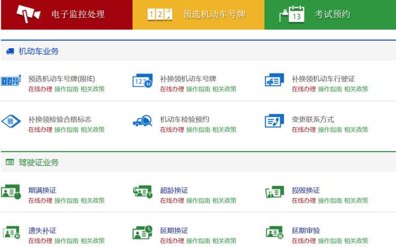Open 变更联系方式 service title
The image size is (396, 247).
pyautogui.click(x=313, y=119)
